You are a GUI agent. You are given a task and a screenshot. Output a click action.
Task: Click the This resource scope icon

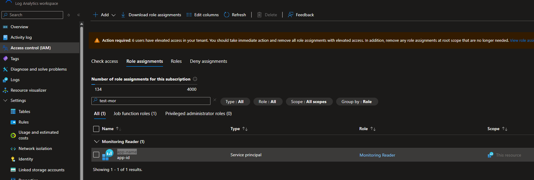[x=490, y=155]
